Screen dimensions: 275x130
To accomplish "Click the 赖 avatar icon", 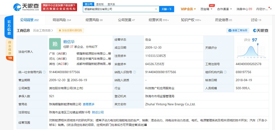I will tap(55, 44).
